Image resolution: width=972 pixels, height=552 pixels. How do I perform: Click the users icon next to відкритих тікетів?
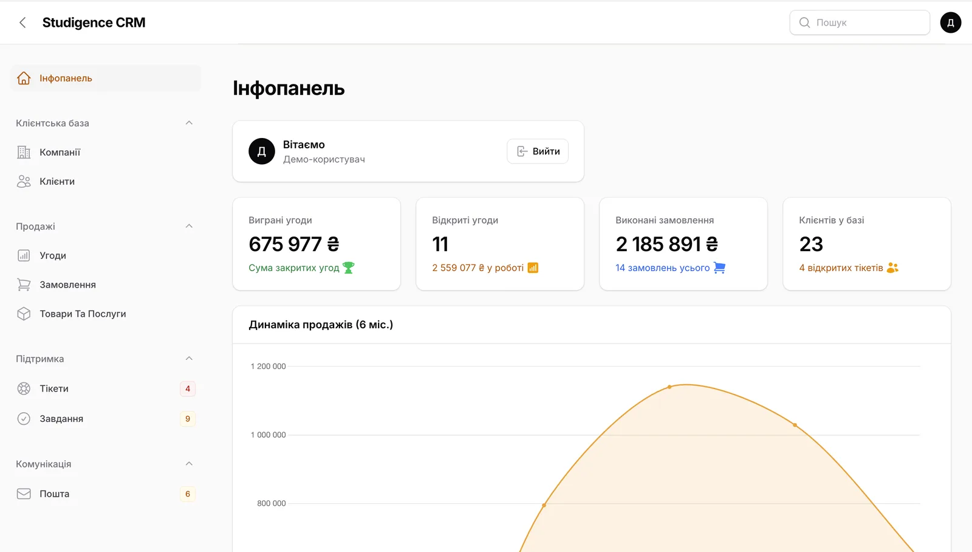892,267
